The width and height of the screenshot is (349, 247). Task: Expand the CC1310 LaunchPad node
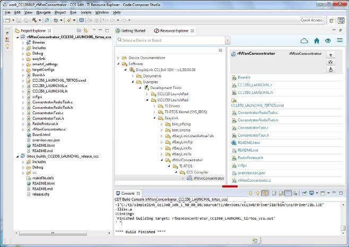(147, 94)
